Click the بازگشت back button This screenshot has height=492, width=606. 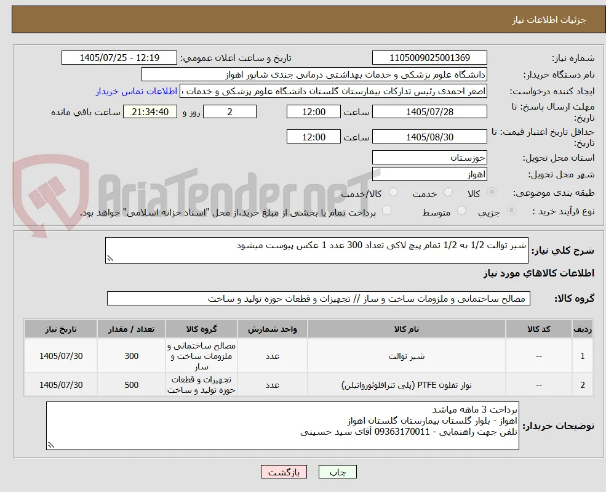tap(284, 472)
